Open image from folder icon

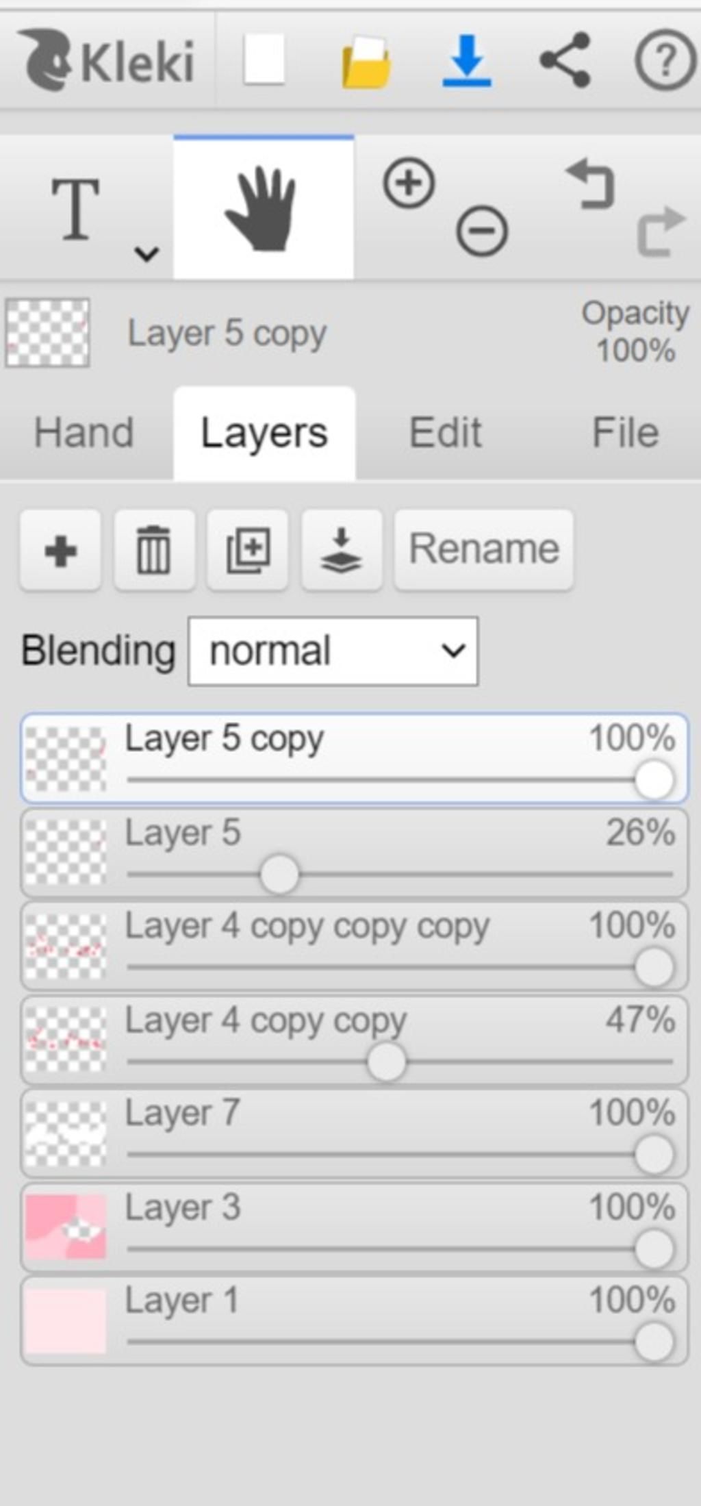pyautogui.click(x=366, y=62)
